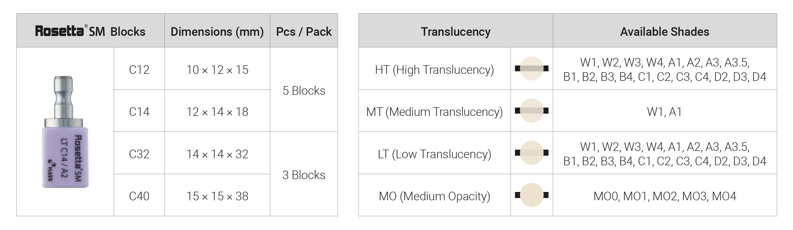
Task: Click the 15 × 15 × 38 dimensions cell
Action: click(x=217, y=196)
